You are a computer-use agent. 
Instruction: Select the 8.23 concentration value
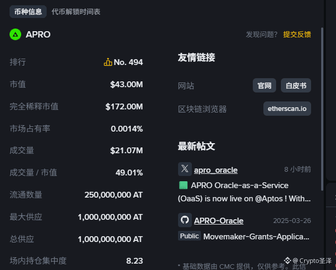(135, 261)
